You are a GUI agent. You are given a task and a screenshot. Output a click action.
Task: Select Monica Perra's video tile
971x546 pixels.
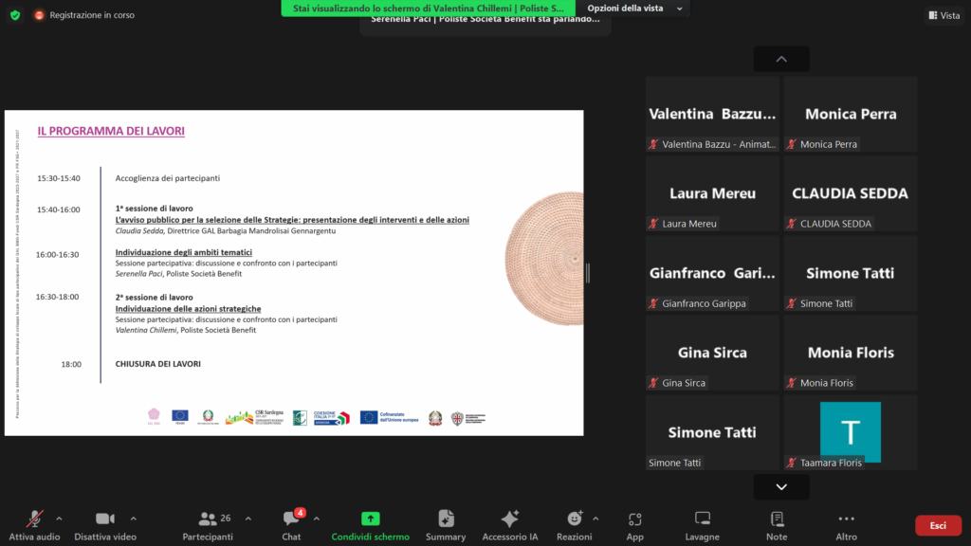click(851, 115)
